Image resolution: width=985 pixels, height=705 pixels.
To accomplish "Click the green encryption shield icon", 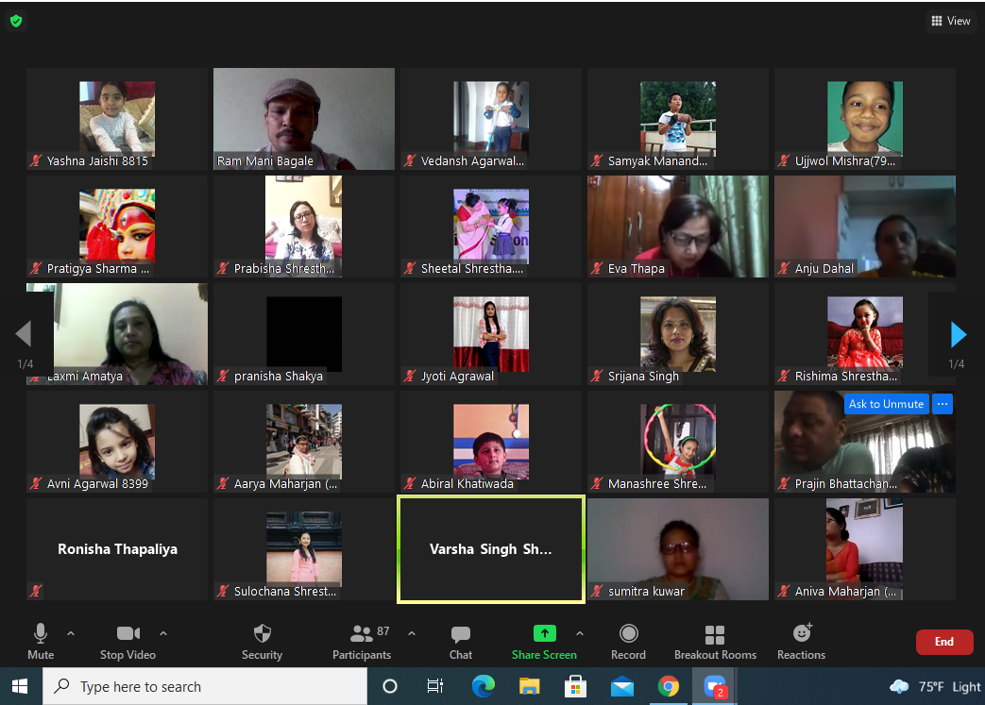I will [16, 22].
